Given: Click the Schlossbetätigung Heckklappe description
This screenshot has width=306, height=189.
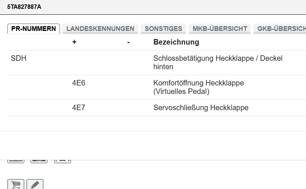Looking at the screenshot, I should point(218,62).
